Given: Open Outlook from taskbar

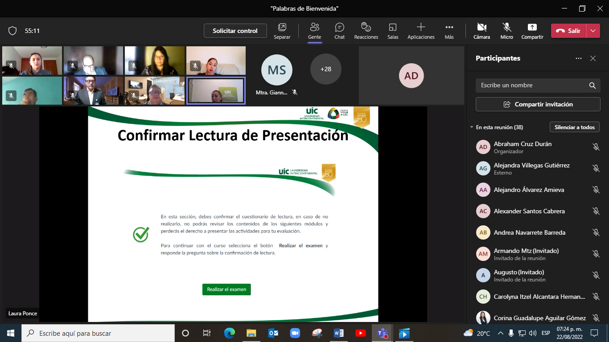Looking at the screenshot, I should [273, 333].
